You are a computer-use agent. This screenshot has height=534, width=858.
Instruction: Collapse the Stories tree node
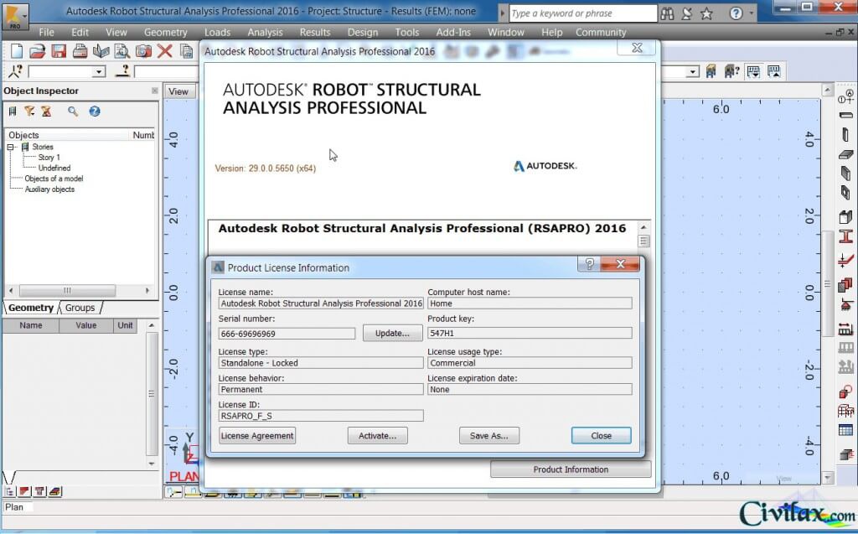pos(10,147)
